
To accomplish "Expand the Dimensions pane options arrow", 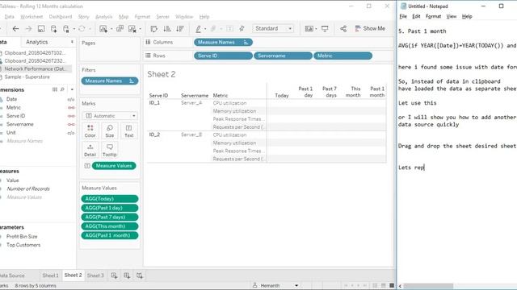I will (x=72, y=89).
